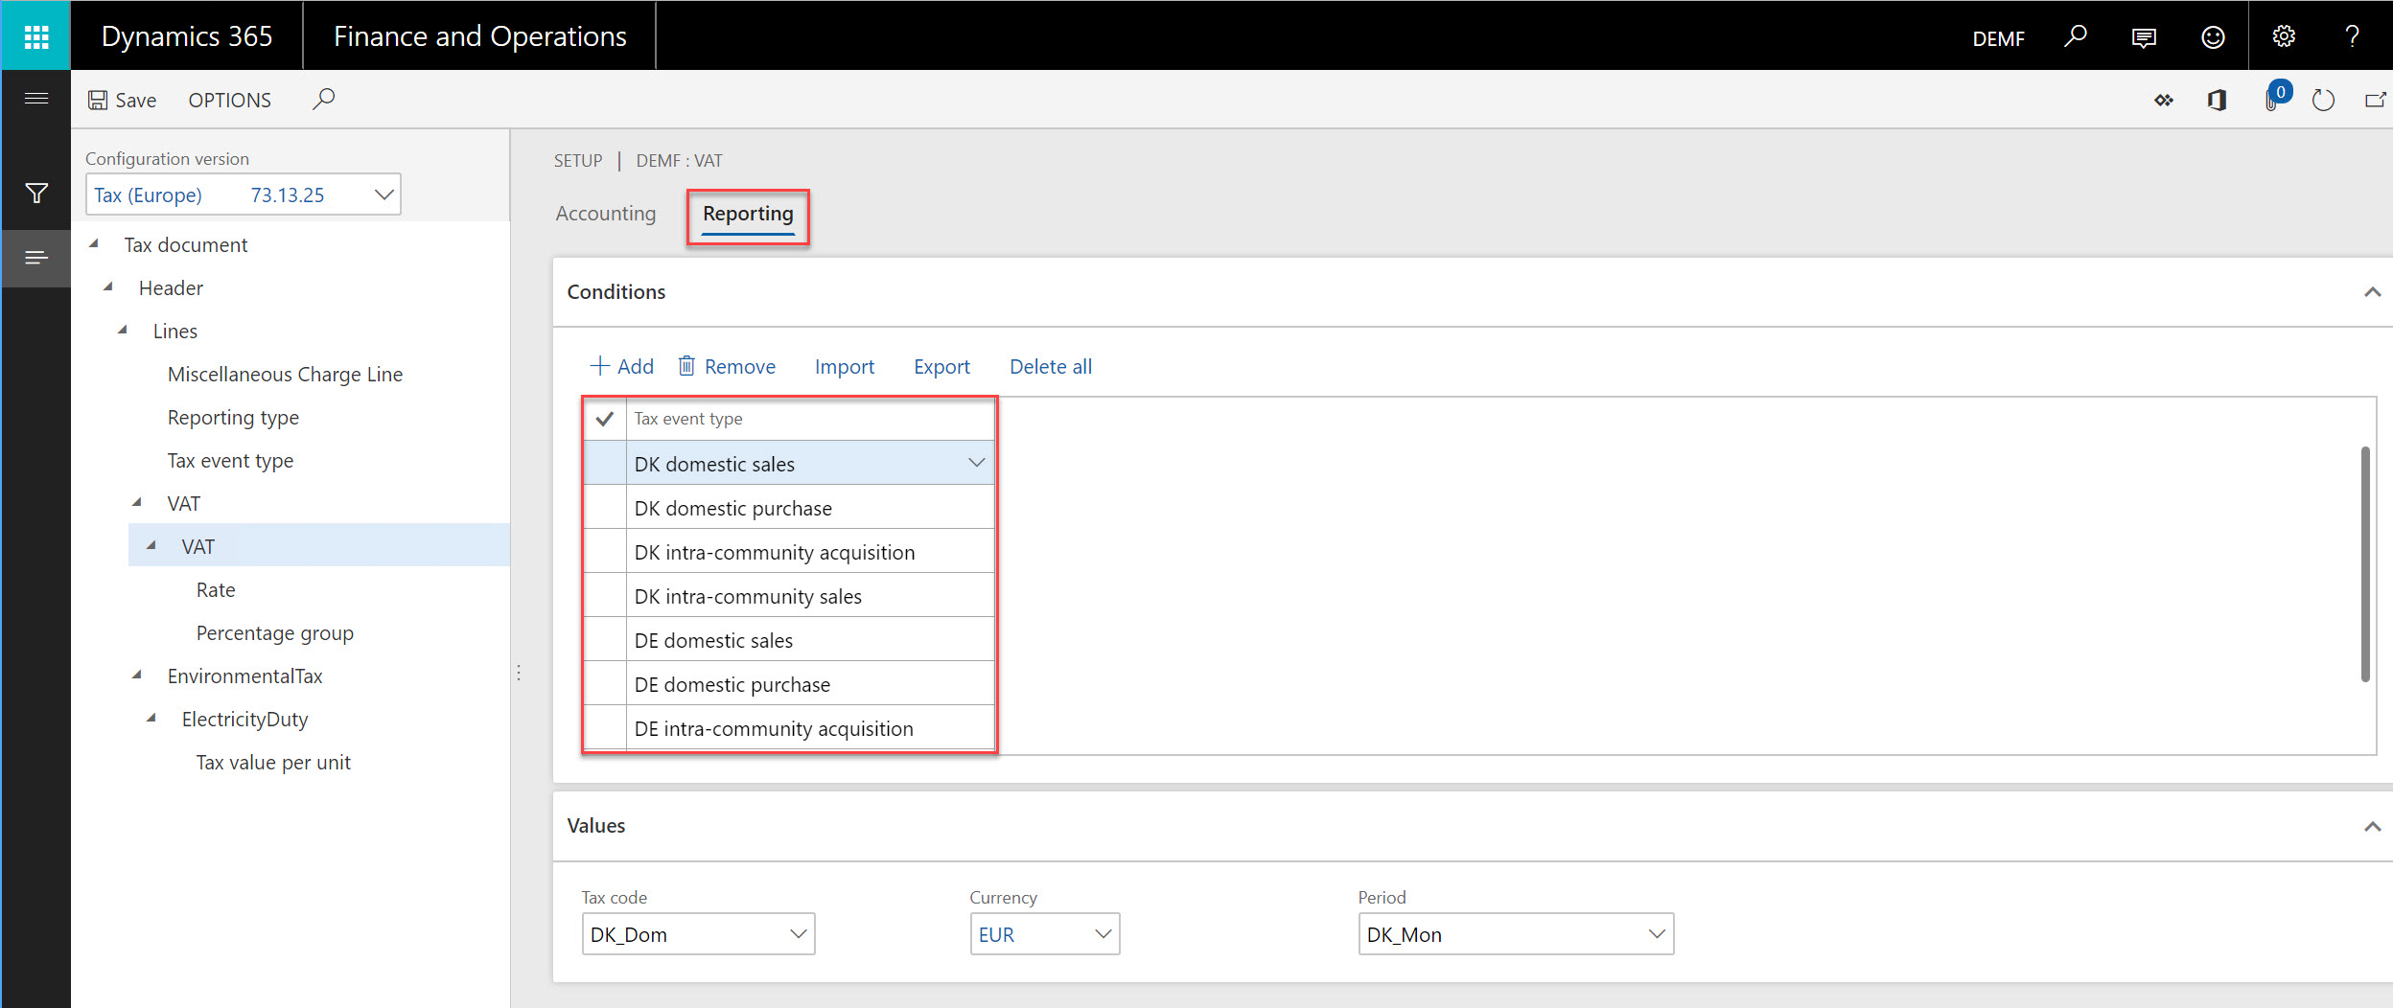Check the DK domestic purchase row checkbox
2393x1008 pixels.
point(604,507)
